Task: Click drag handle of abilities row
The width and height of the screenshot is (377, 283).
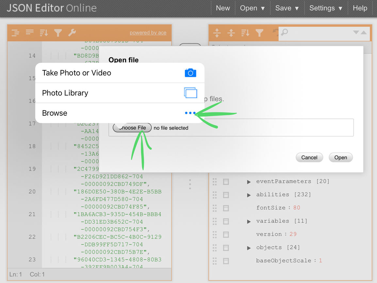Action: coord(215,195)
